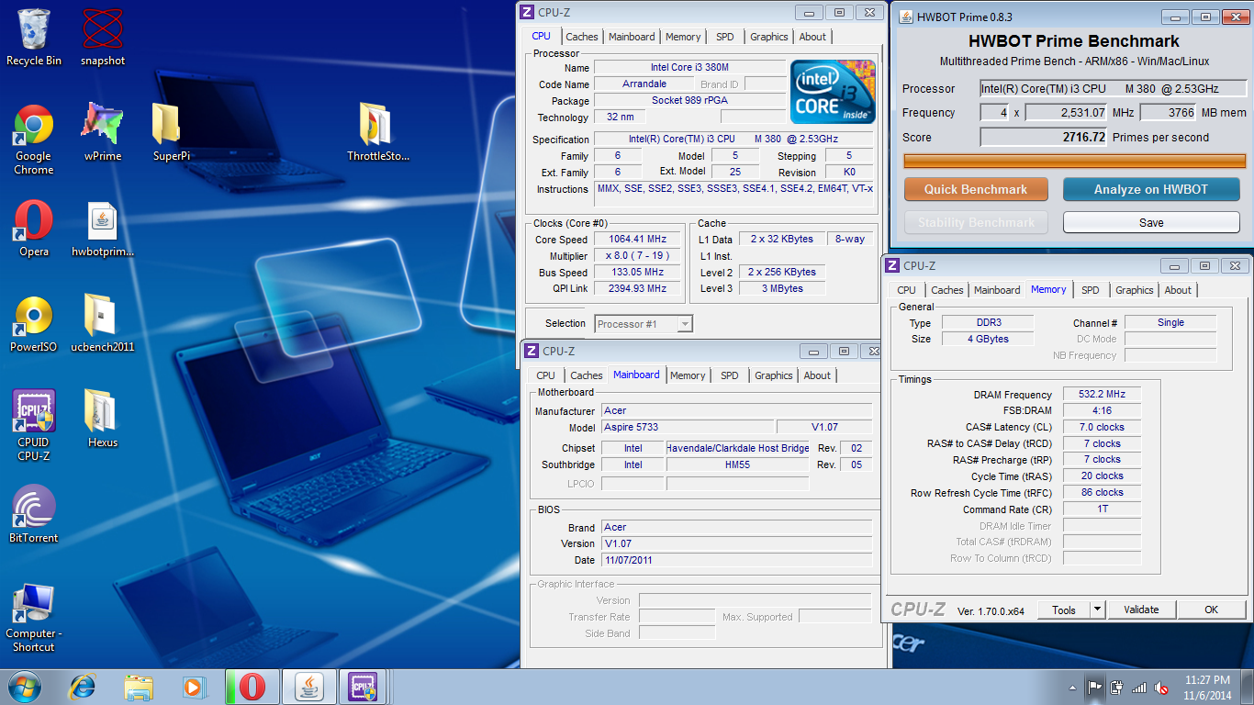The width and height of the screenshot is (1254, 705).
Task: Open the wPrime desktop icon
Action: [x=103, y=133]
